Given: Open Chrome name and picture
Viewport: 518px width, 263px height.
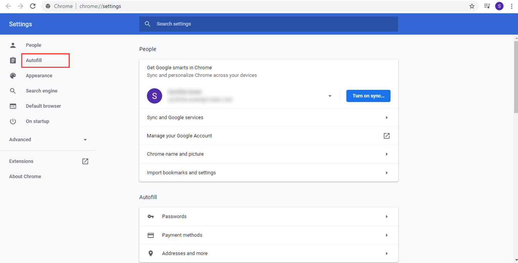Looking at the screenshot, I should (x=269, y=154).
